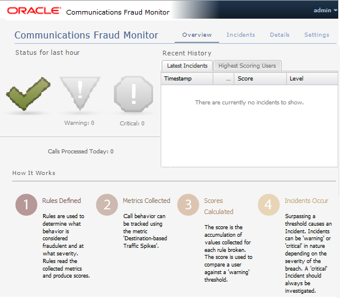340x298 pixels.
Task: Click the grey warning triangle icon
Action: point(80,93)
